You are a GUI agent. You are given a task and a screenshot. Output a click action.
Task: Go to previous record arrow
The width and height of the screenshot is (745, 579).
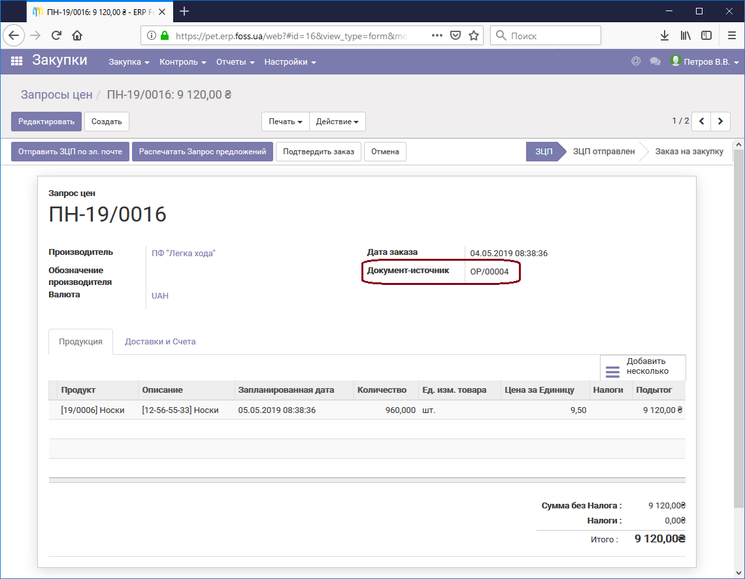click(x=701, y=121)
